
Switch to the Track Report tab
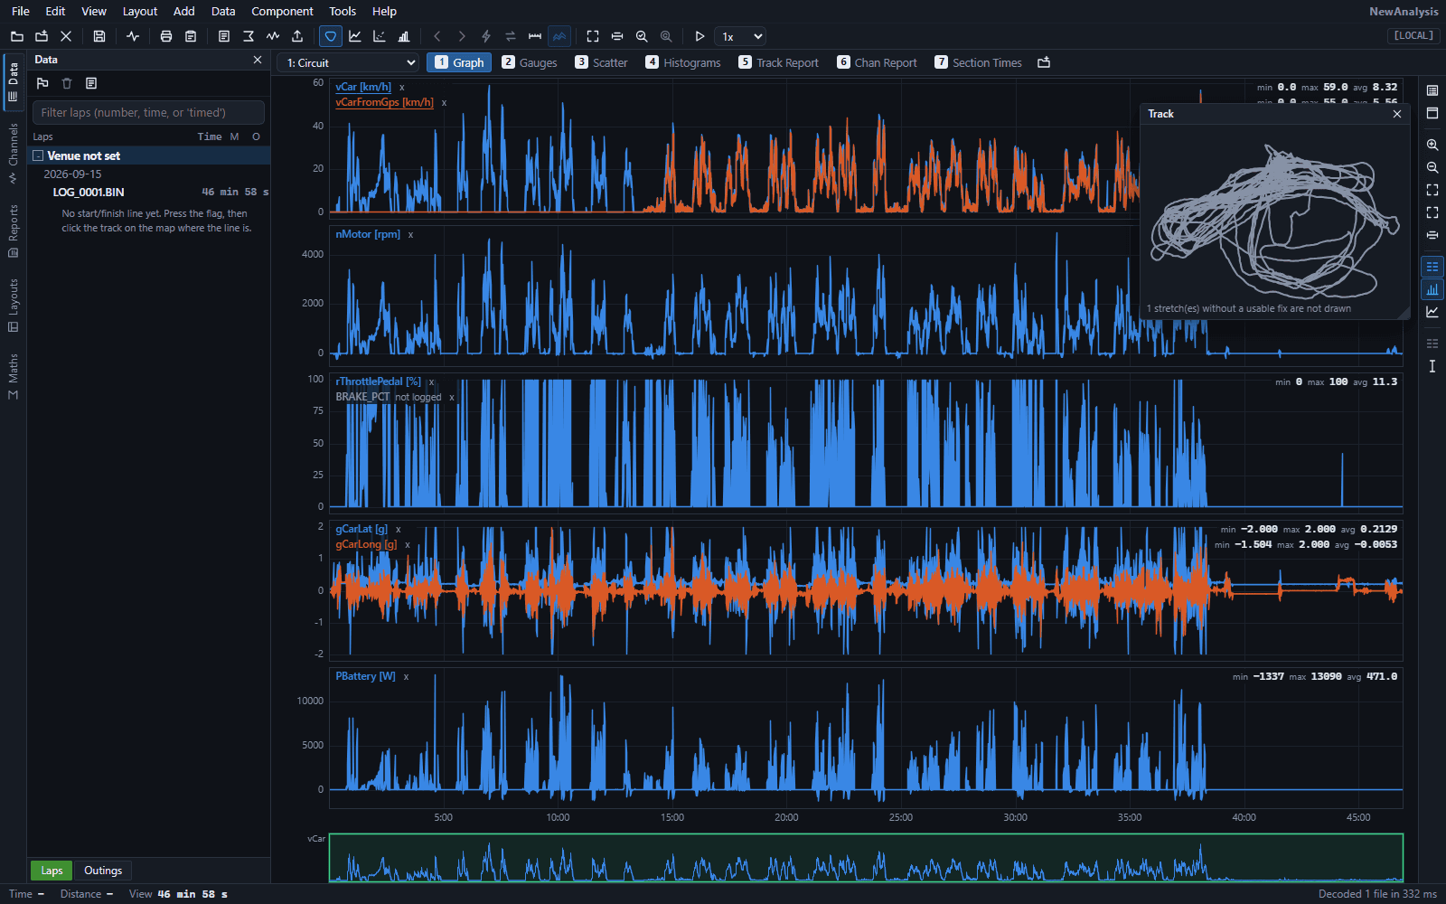pyautogui.click(x=779, y=62)
